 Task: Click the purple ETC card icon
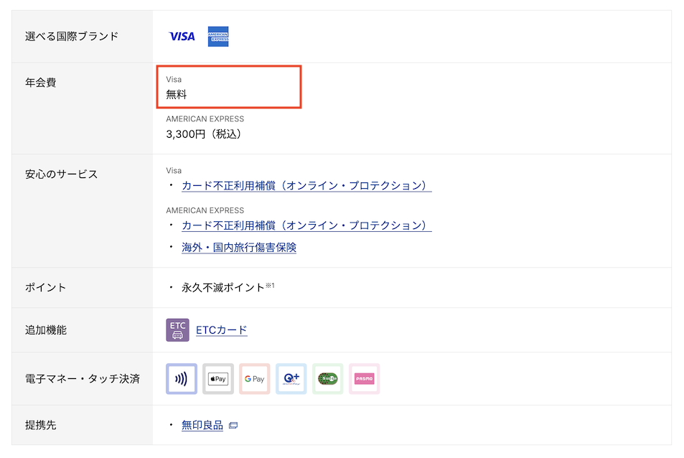177,330
